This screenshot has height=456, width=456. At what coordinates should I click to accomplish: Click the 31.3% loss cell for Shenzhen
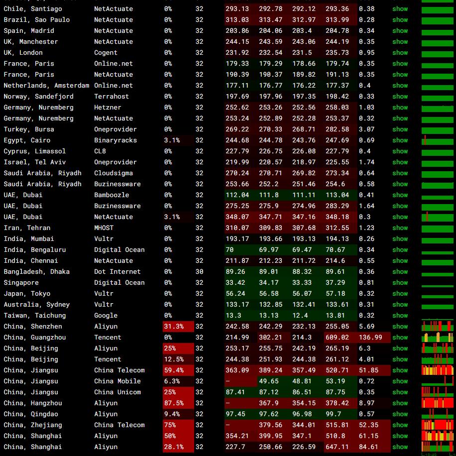[x=178, y=326]
